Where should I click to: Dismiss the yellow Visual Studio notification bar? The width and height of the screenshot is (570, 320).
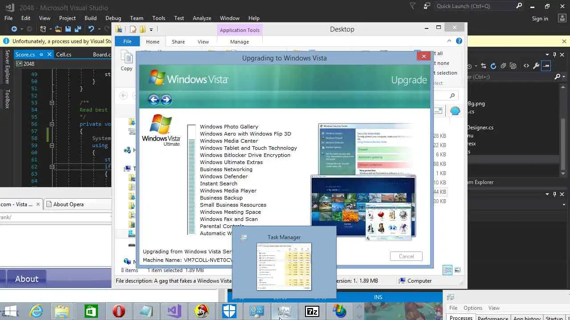pyautogui.click(x=564, y=41)
